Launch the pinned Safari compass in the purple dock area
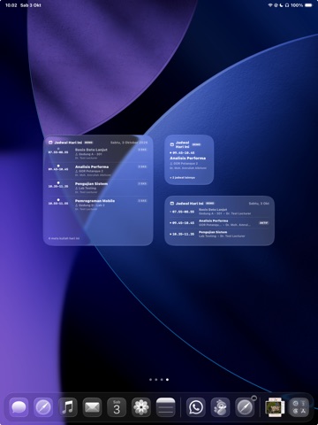 [43, 407]
